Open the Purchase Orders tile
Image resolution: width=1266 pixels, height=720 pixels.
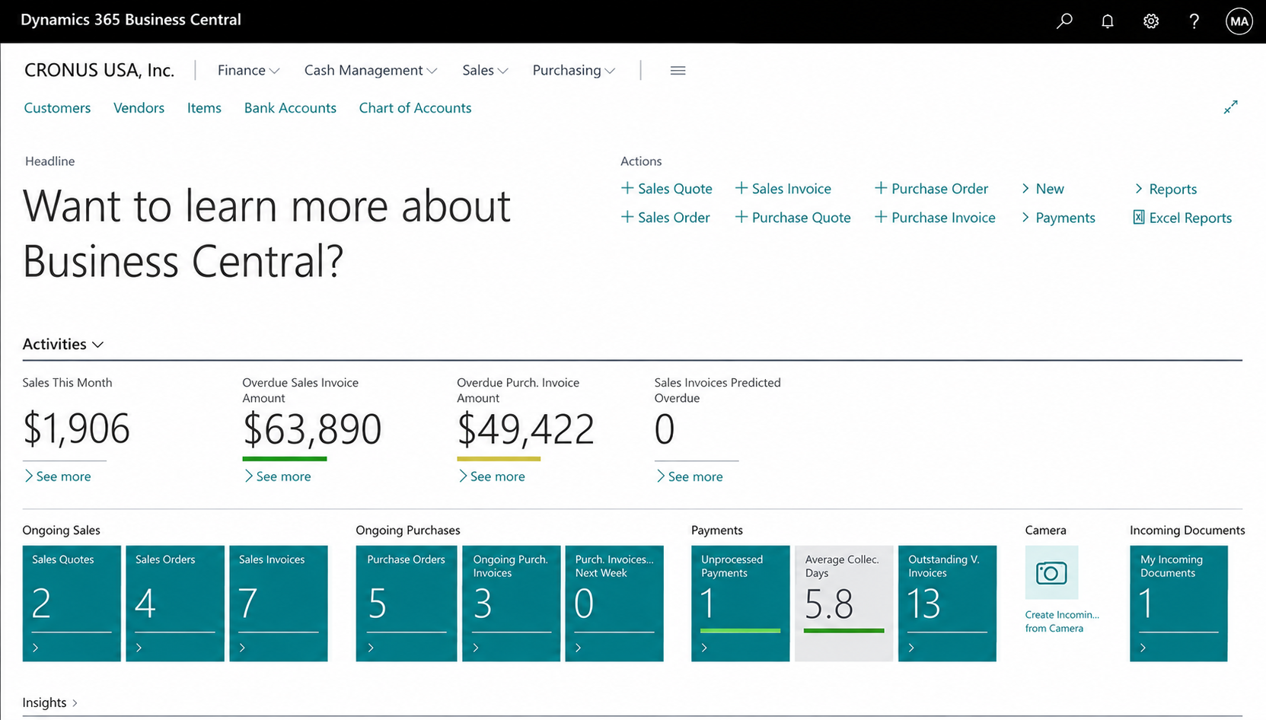pos(407,603)
